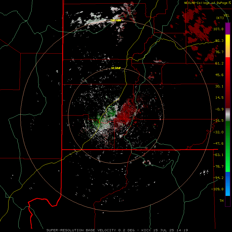The image size is (232, 232).
Task: Click the 30.1 legend value
Action: (219, 86)
